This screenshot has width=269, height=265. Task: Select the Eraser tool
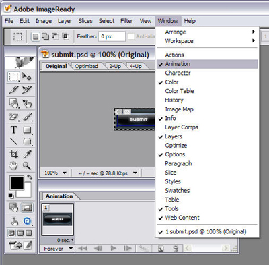[x=13, y=117]
